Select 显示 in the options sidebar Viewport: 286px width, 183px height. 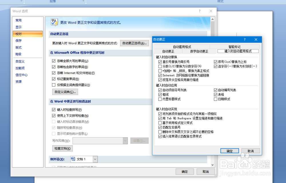[18, 27]
